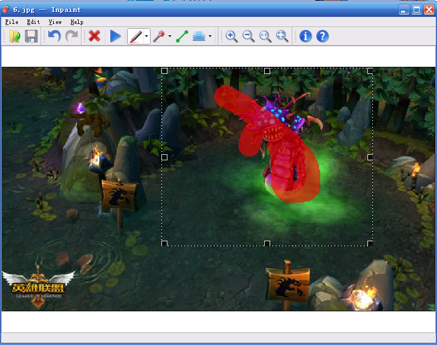437x345 pixels.
Task: Open the Edit menu
Action: [x=33, y=22]
